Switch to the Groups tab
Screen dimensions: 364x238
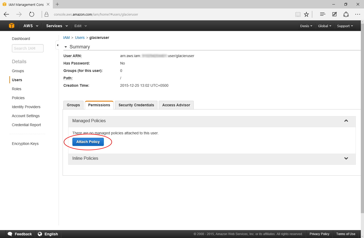(73, 105)
